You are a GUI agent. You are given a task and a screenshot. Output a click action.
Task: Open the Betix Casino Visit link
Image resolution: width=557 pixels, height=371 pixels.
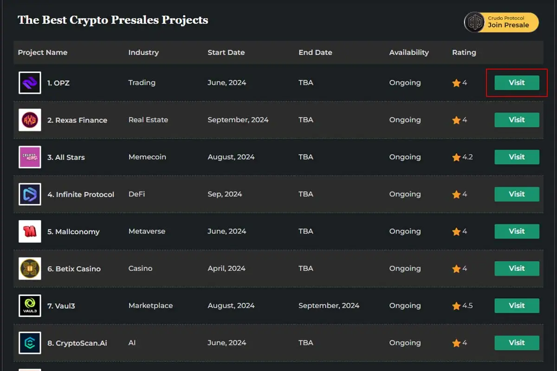(x=517, y=268)
